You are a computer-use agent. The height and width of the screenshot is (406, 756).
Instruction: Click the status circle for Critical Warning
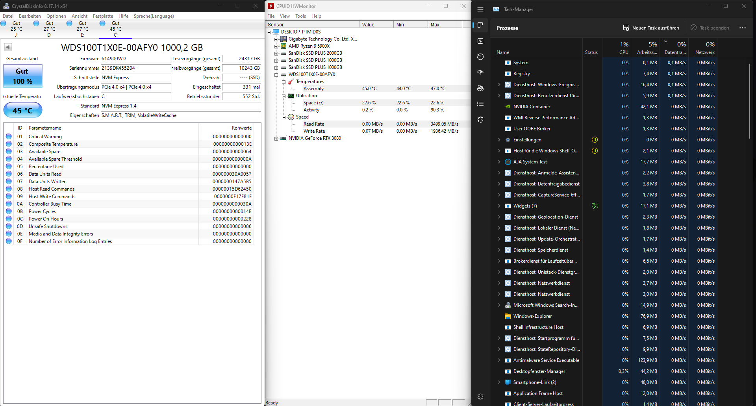pos(9,136)
